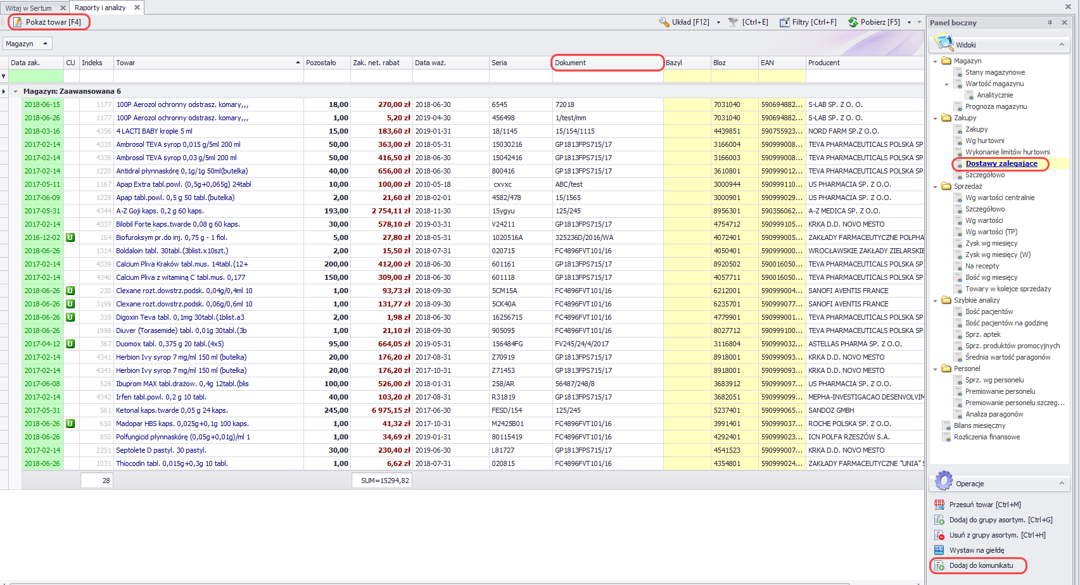Click Przesuń towar operation icon
Viewport: 1080px width, 585px height.
pos(939,505)
